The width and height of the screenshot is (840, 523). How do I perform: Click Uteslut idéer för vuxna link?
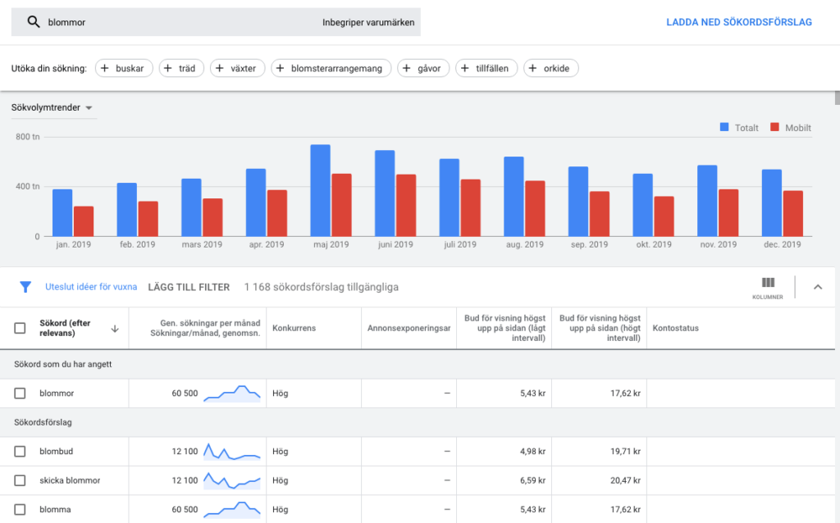[x=91, y=286]
